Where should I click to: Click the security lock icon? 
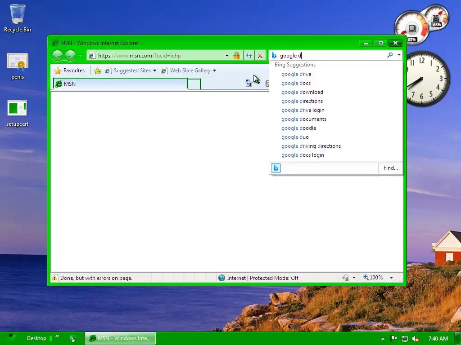(x=236, y=55)
